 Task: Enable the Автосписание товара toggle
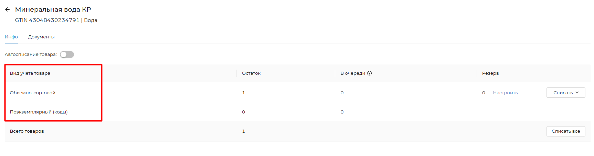pyautogui.click(x=67, y=55)
